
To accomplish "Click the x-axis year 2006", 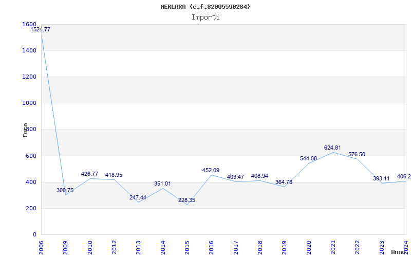I will tap(41, 248).
